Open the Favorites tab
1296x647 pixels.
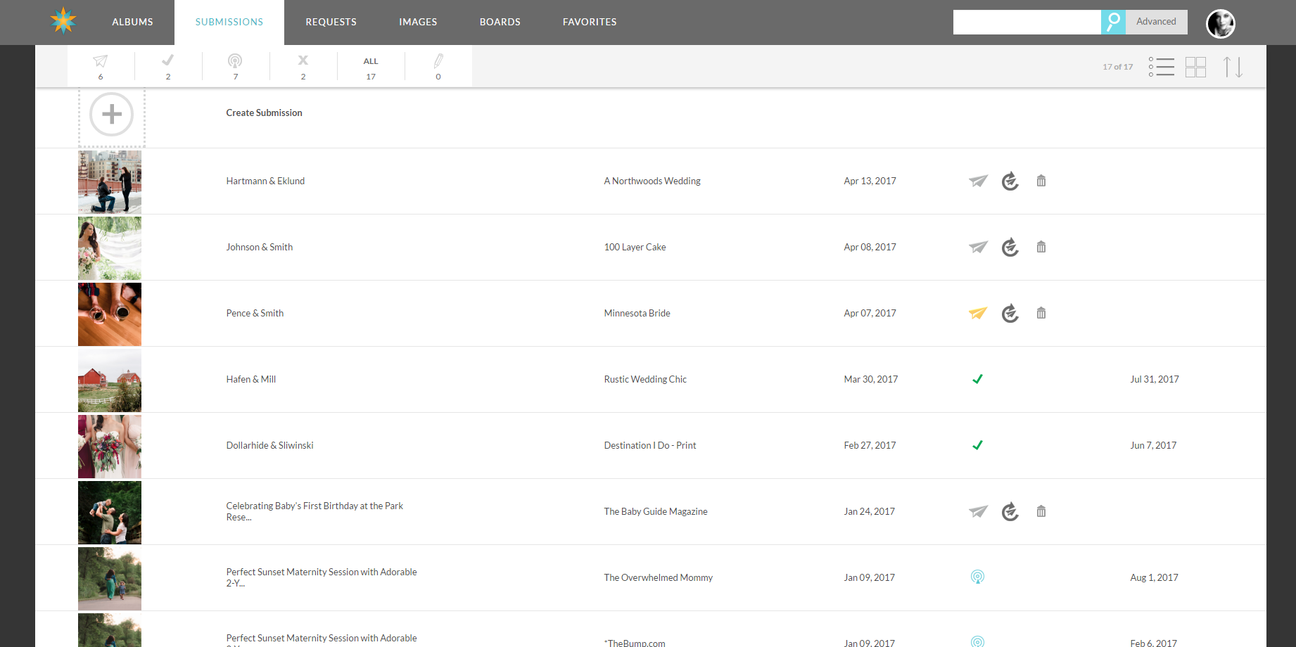[x=590, y=22]
